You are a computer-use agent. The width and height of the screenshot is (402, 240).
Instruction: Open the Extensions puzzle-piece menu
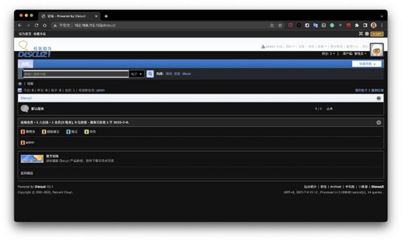pyautogui.click(x=357, y=25)
